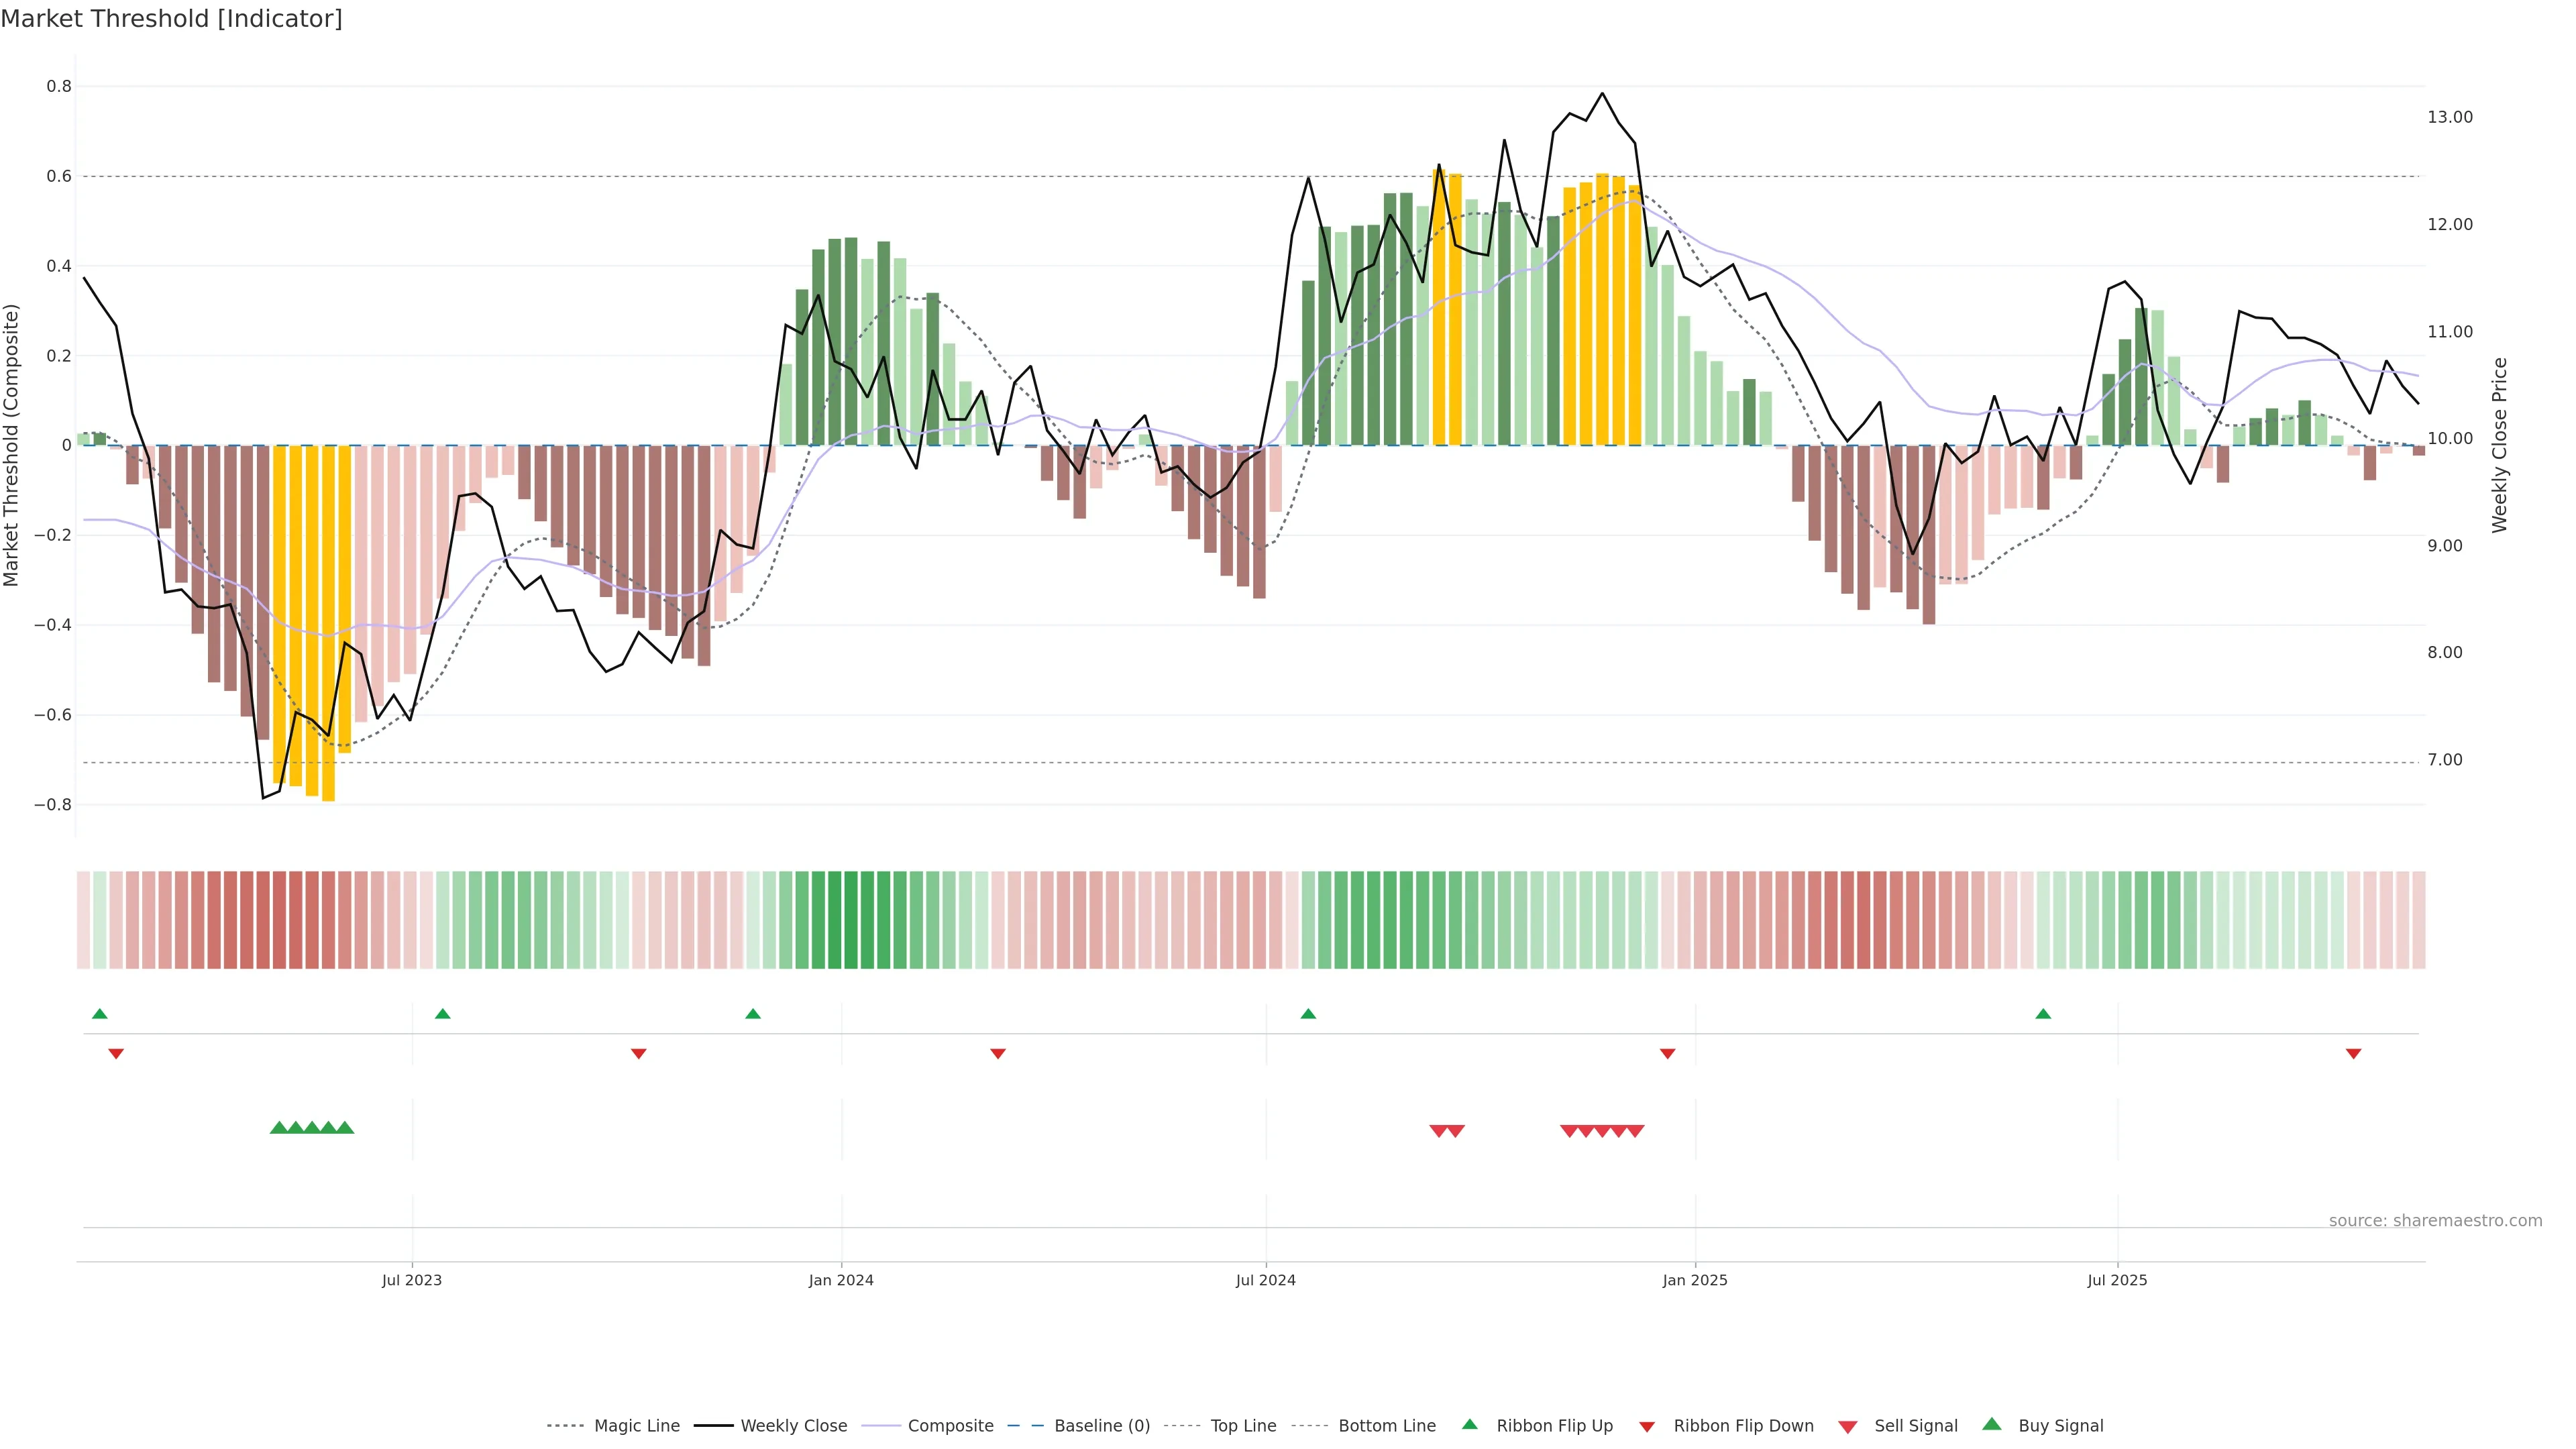Click the Market Threshold [Indicator] chart title
Image resolution: width=2576 pixels, height=1449 pixels.
(172, 19)
